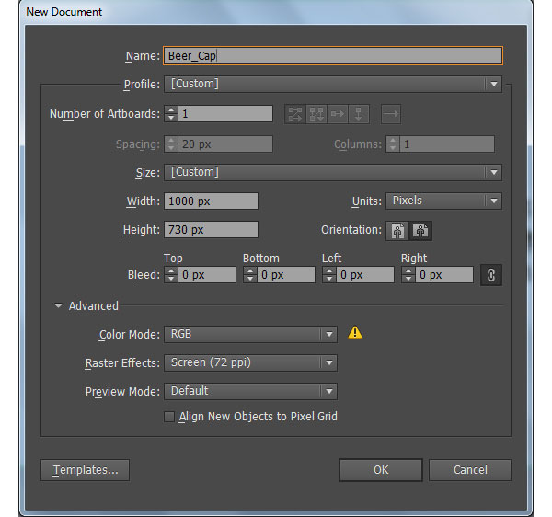Viewport: 552px width, 517px height.
Task: Click the Bottom bleed value field
Action: pyautogui.click(x=286, y=275)
